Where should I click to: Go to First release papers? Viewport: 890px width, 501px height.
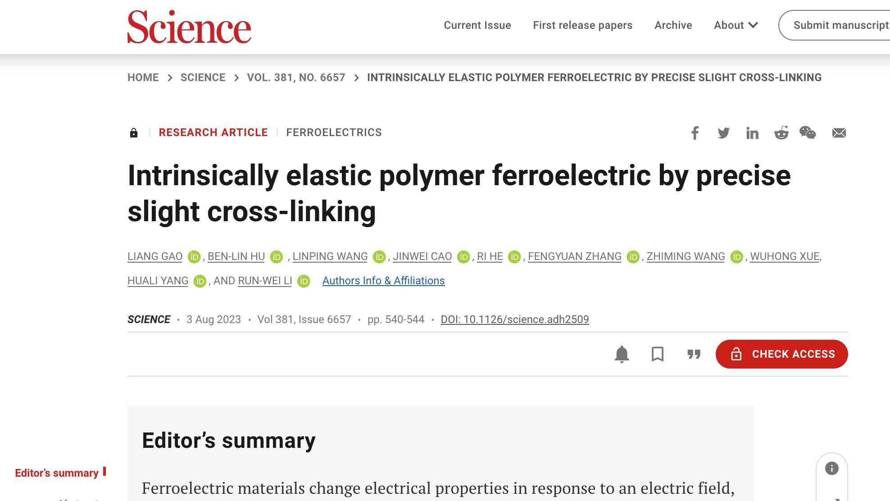coord(582,25)
